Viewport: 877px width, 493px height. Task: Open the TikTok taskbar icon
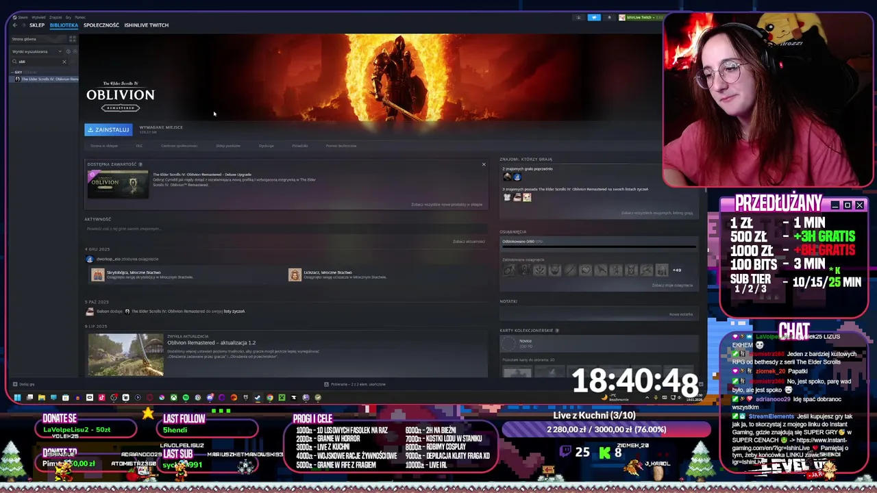pyautogui.click(x=101, y=397)
